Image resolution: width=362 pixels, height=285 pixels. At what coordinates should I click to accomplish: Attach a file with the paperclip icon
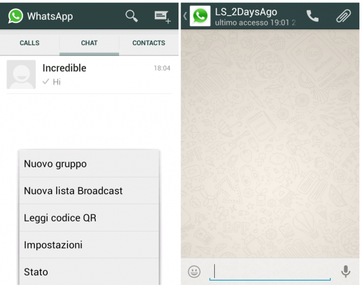tap(344, 16)
